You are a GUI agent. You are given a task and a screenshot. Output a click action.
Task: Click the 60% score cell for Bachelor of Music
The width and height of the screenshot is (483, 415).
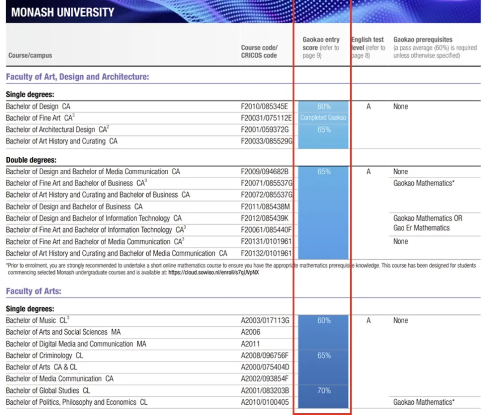tap(324, 320)
